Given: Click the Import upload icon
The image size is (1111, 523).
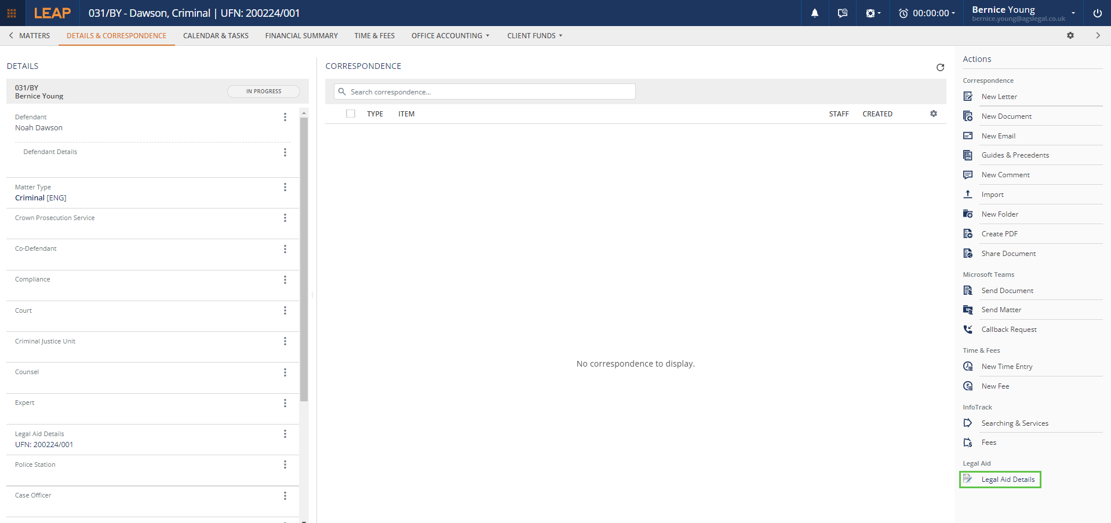Looking at the screenshot, I should pyautogui.click(x=968, y=194).
